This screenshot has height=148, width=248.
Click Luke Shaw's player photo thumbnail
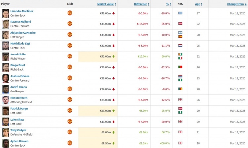[x=6, y=121]
